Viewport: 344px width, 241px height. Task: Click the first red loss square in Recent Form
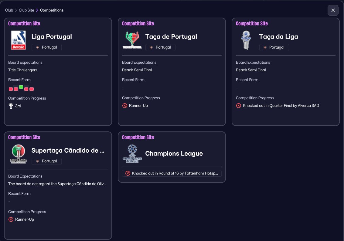11,89
